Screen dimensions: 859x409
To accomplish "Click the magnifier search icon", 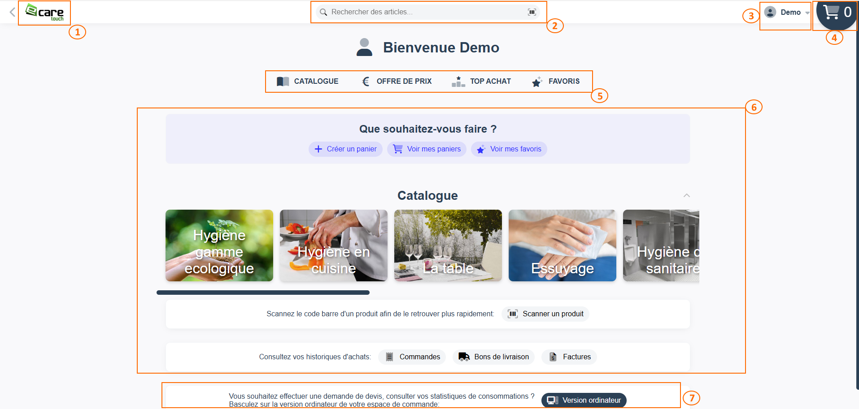I will point(323,12).
